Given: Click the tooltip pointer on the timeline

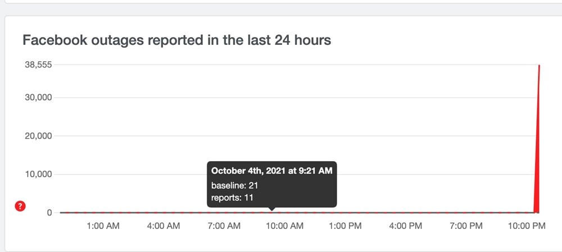Looking at the screenshot, I should [x=272, y=210].
